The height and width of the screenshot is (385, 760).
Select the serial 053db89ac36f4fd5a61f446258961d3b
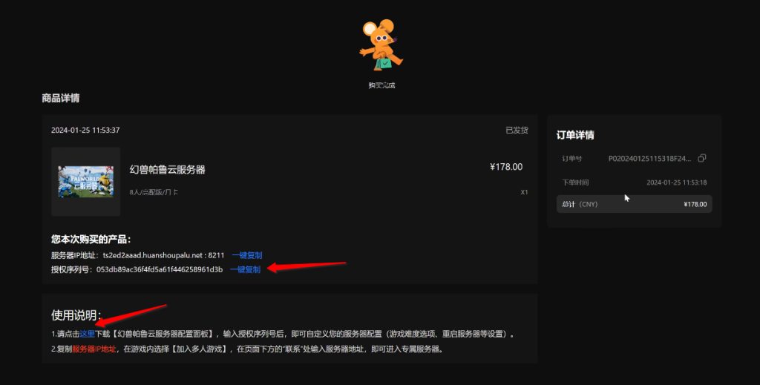click(x=160, y=269)
